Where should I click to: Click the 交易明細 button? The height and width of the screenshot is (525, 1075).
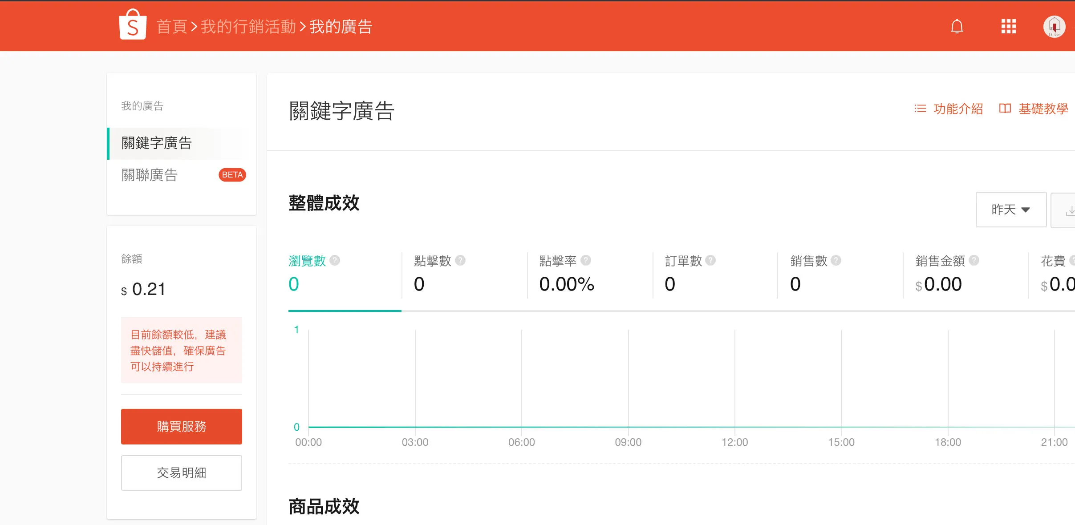182,473
